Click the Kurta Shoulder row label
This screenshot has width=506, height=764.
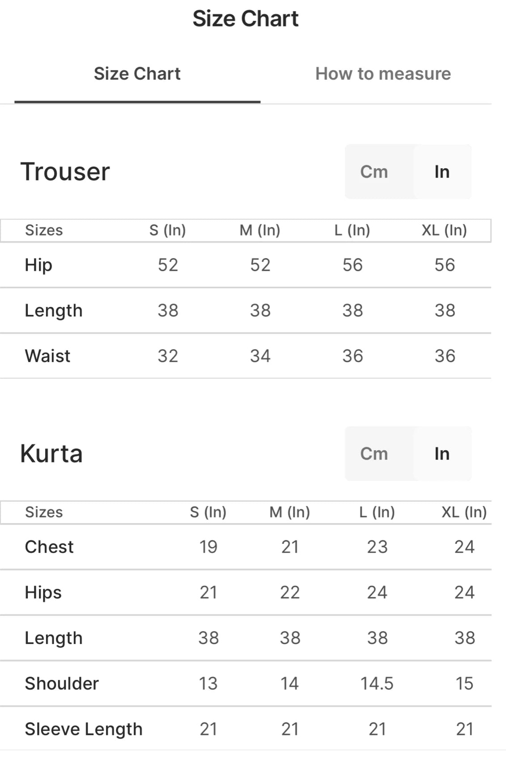click(62, 684)
